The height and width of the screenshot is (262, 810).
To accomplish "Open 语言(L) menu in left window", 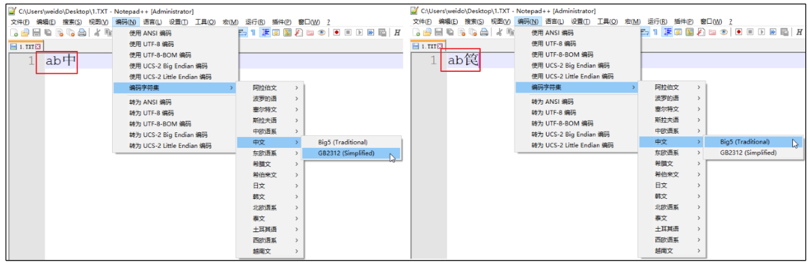I will (152, 22).
